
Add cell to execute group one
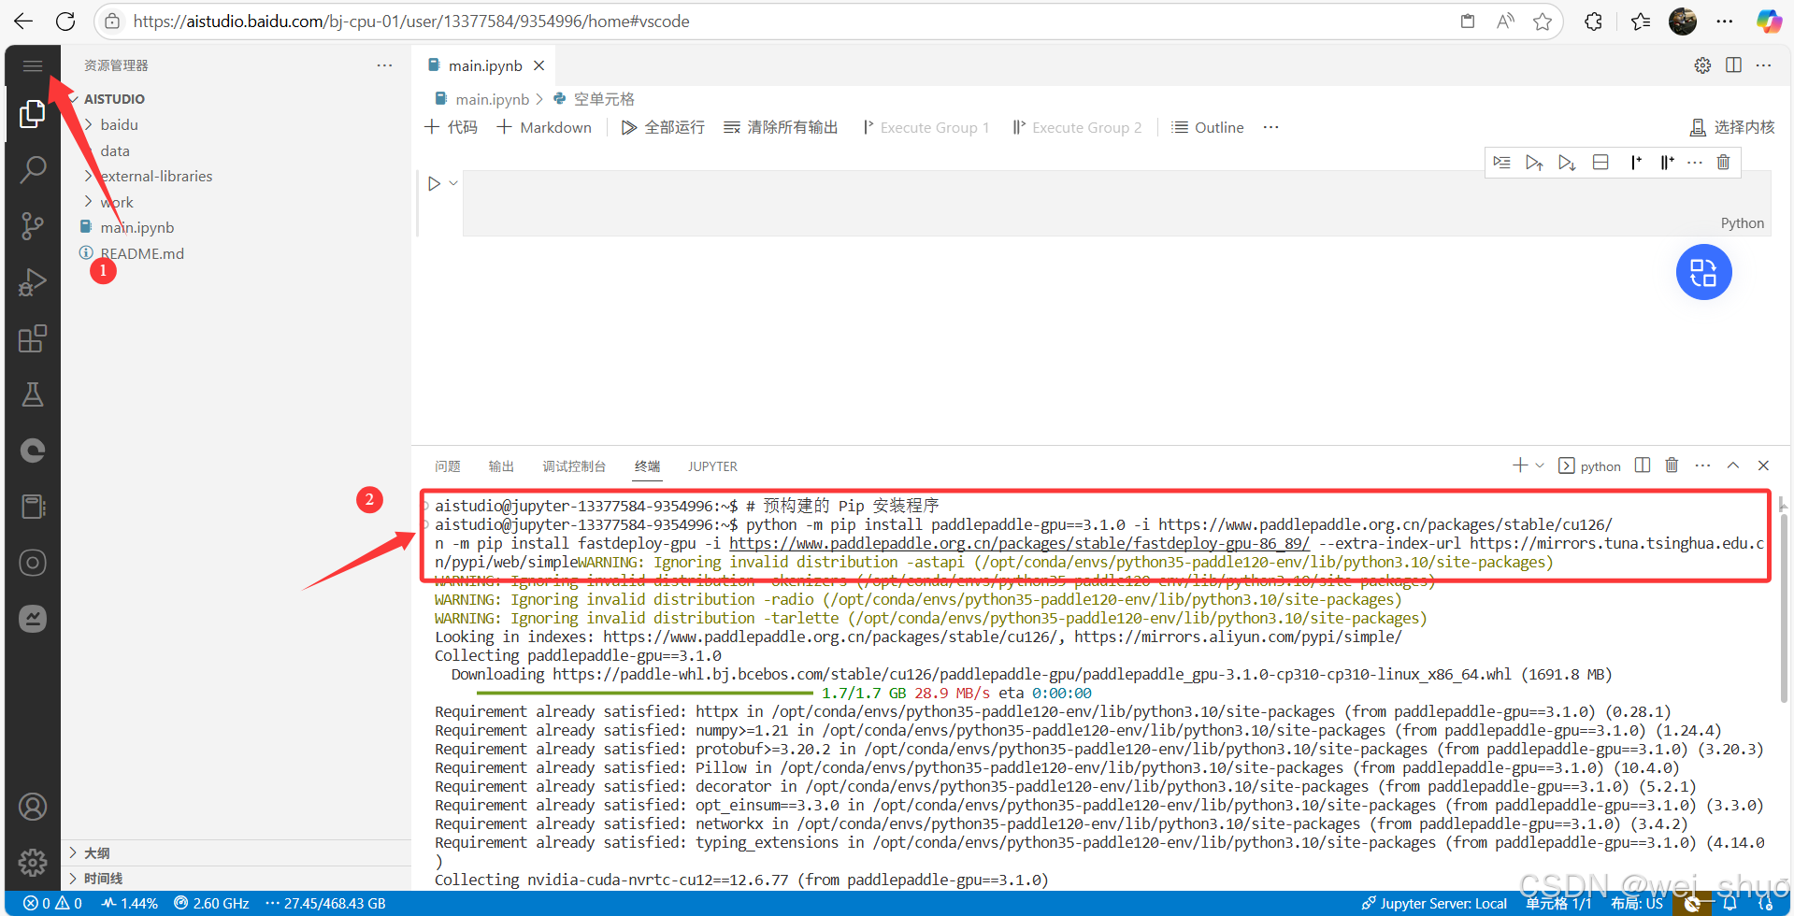1635,163
